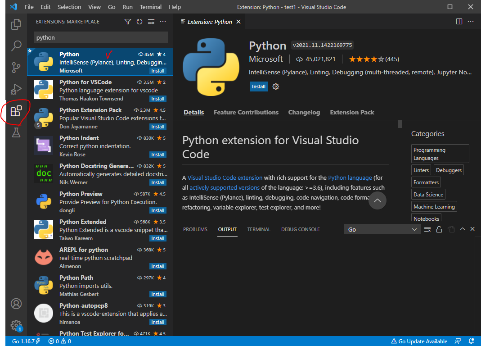481x346 pixels.
Task: Install Python Extension Pack from list
Action: (x=157, y=127)
